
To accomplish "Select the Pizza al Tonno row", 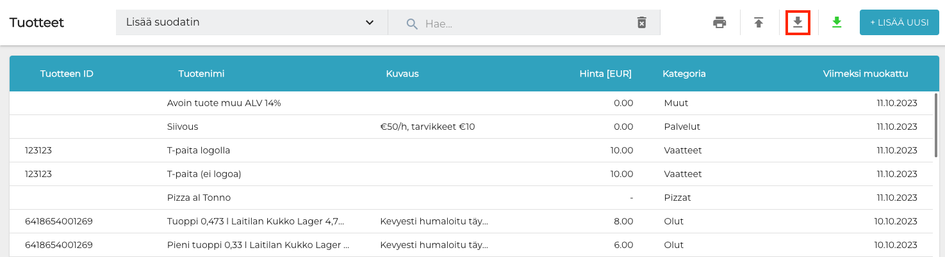I will 199,198.
